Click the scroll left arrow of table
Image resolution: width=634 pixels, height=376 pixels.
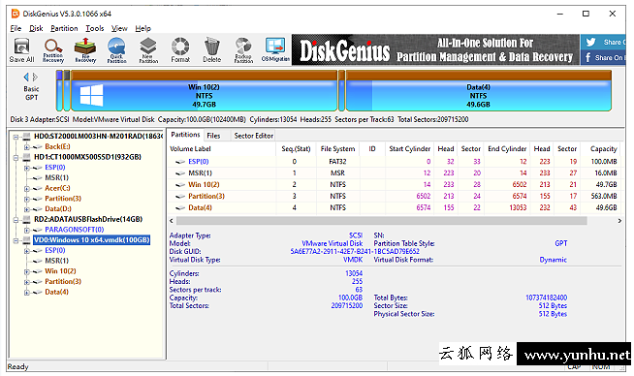tap(172, 221)
